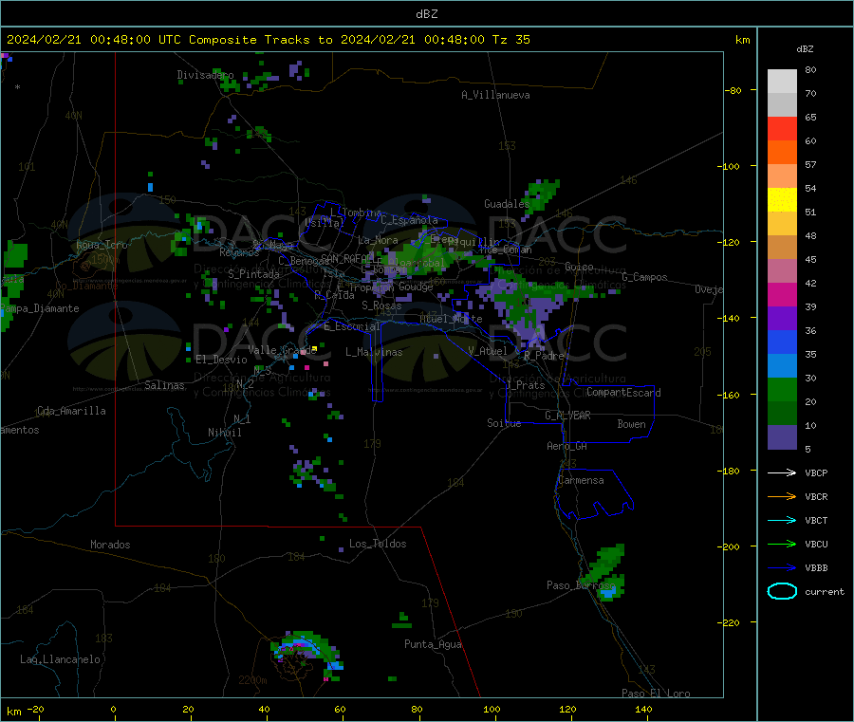The height and width of the screenshot is (722, 854).
Task: Click the 'Carmensa' map label
Action: (x=581, y=480)
